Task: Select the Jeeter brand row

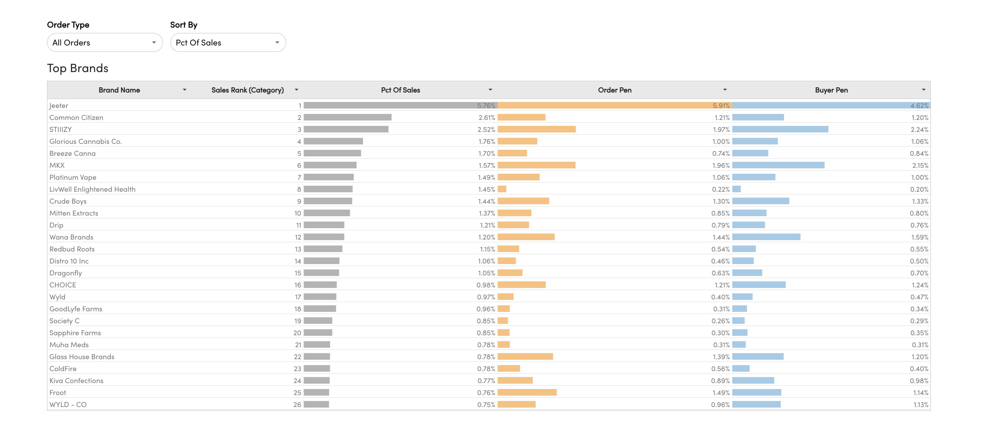Action: (x=489, y=105)
